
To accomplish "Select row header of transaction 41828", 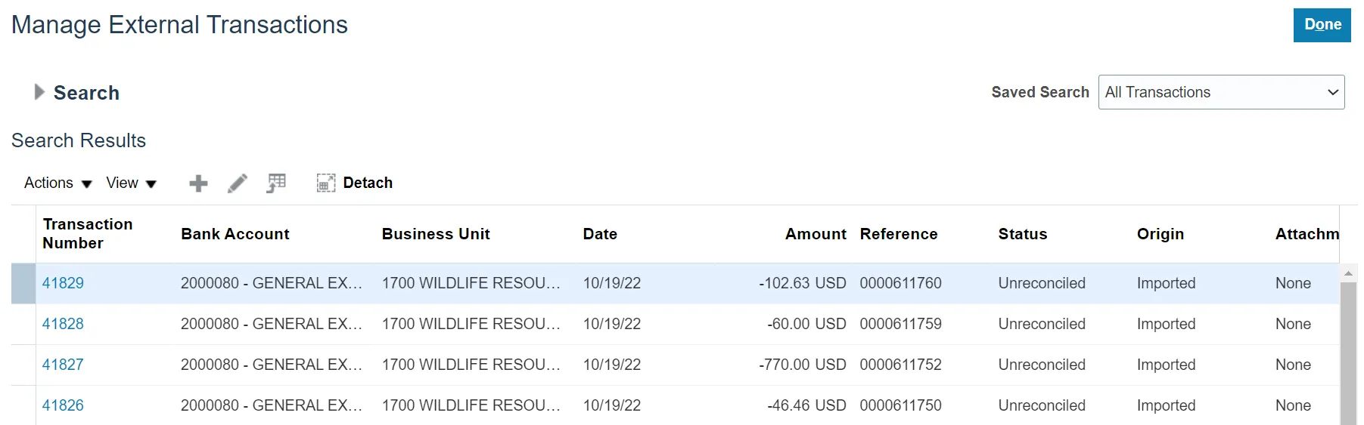I will 23,324.
